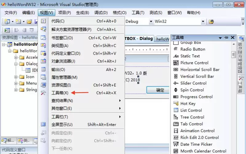Open the Tools (工具) menu
This screenshot has height=154, width=246.
click(x=138, y=13)
